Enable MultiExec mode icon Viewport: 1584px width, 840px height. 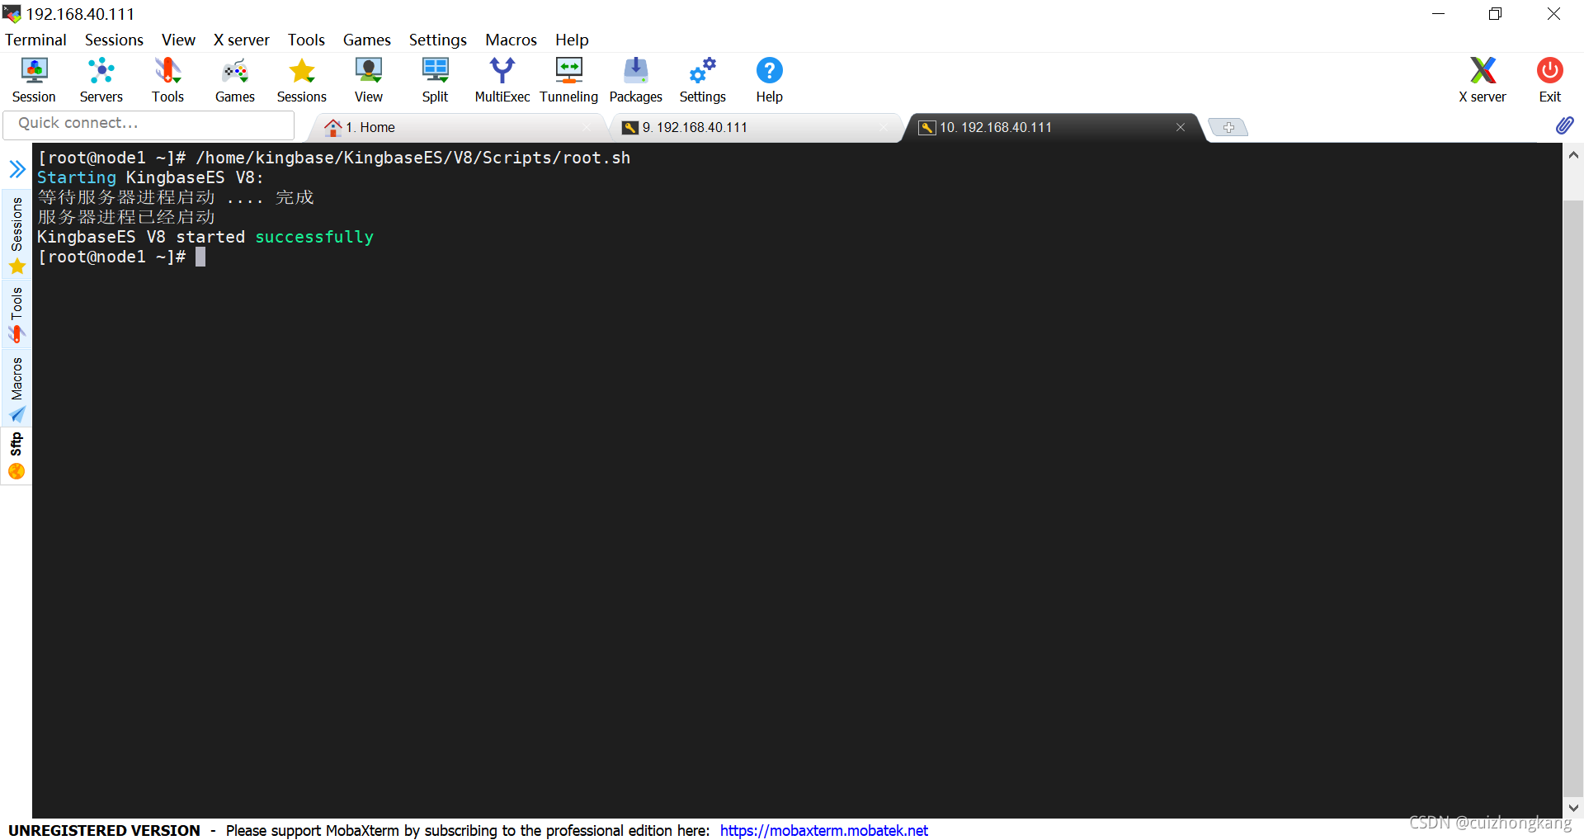click(x=502, y=80)
